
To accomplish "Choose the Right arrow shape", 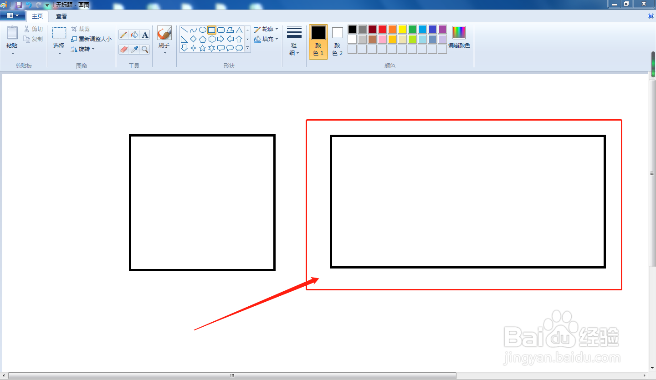I will [x=221, y=39].
